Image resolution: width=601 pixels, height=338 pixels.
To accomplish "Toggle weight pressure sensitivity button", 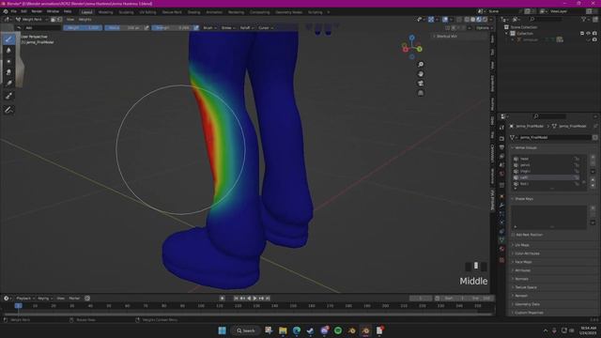I will tap(146, 27).
